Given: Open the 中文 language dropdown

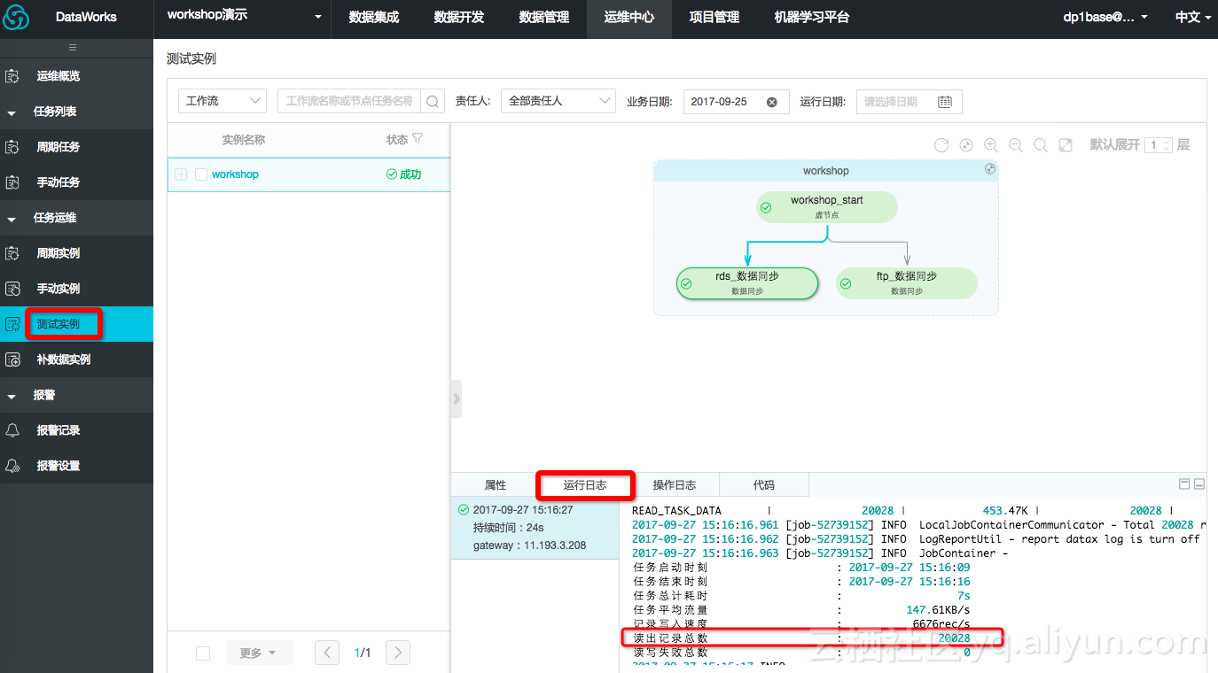Looking at the screenshot, I should click(1193, 17).
